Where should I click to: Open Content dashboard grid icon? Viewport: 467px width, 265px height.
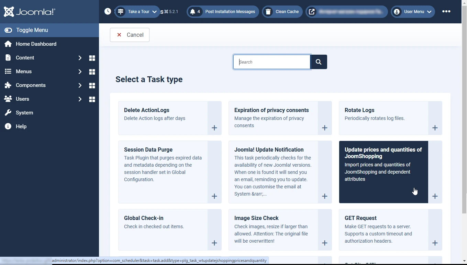click(92, 58)
